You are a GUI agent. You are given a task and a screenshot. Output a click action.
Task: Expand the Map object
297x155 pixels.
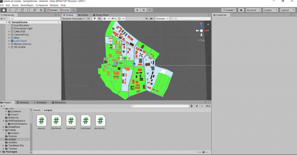click(x=9, y=38)
